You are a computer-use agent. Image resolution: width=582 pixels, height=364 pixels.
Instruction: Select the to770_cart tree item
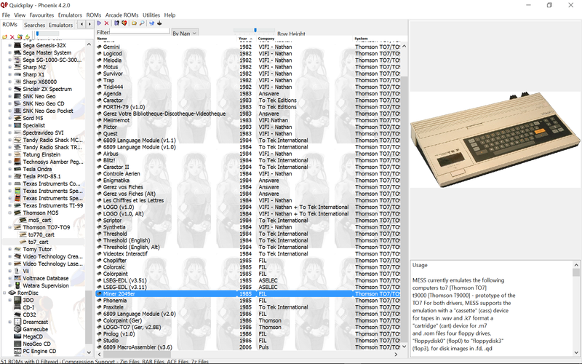[41, 234]
